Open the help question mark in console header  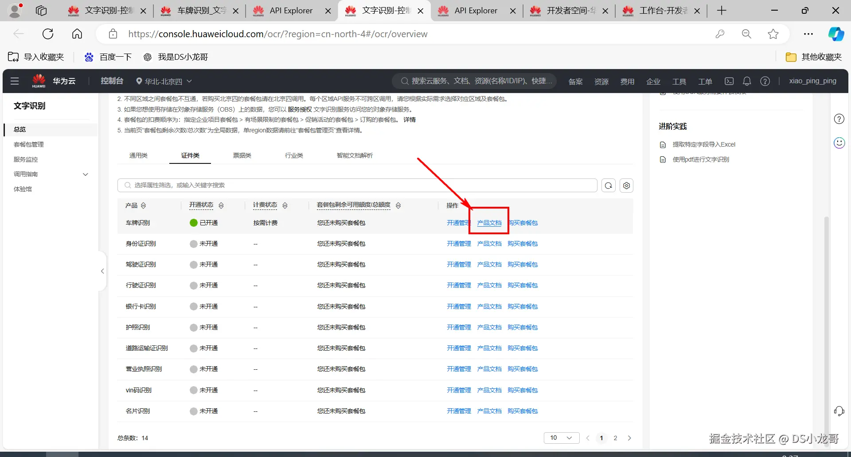[x=765, y=81]
